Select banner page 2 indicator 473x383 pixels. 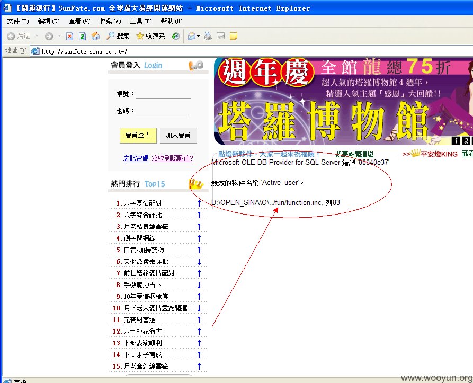pos(466,140)
